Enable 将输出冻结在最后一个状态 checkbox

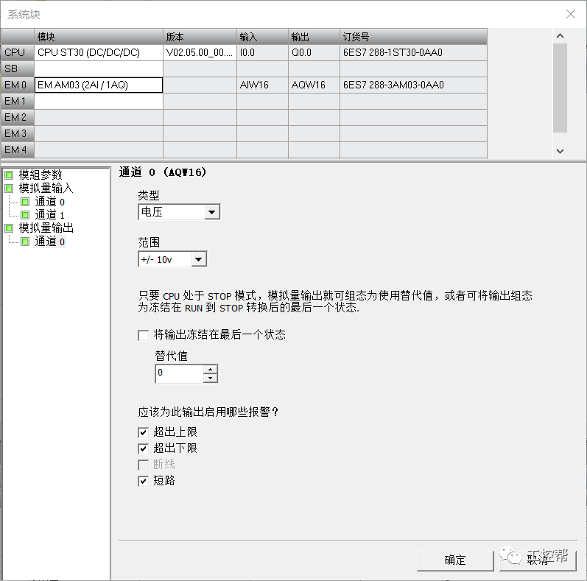pyautogui.click(x=144, y=335)
